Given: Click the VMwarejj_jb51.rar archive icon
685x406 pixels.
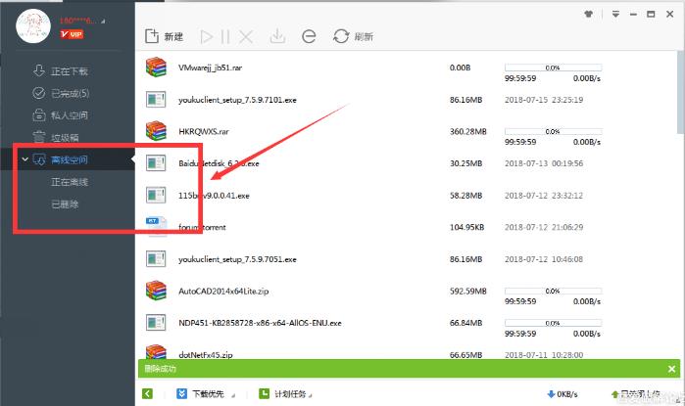Looking at the screenshot, I should [156, 68].
